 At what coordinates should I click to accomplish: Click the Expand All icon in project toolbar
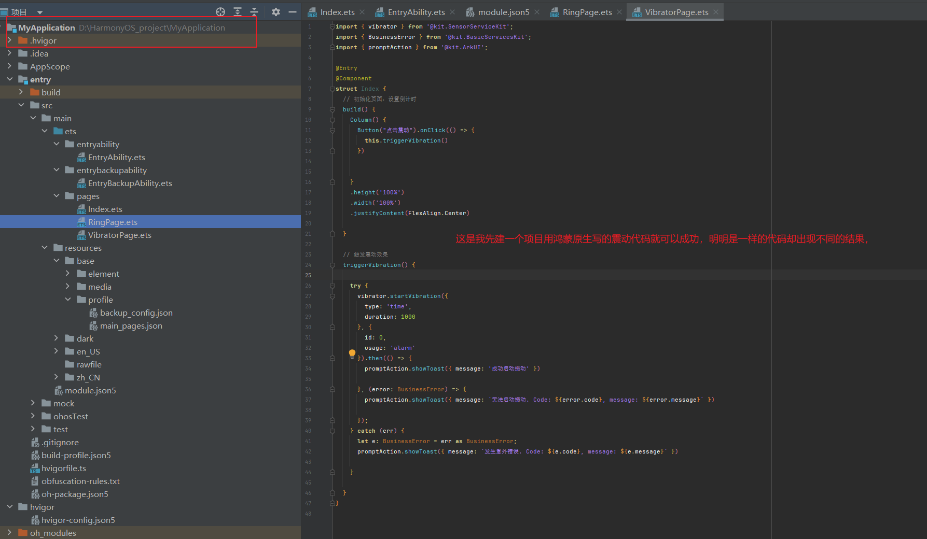click(238, 12)
